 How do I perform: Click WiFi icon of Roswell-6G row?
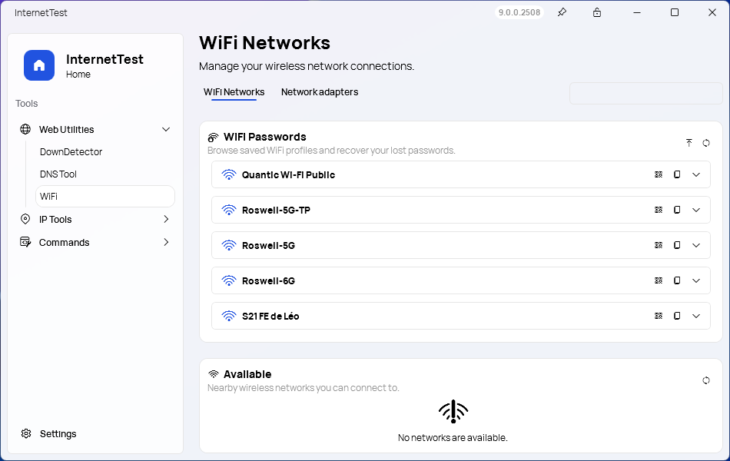click(x=228, y=280)
